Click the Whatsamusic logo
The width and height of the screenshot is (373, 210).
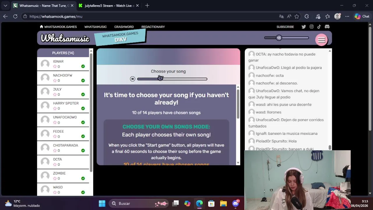click(x=65, y=38)
